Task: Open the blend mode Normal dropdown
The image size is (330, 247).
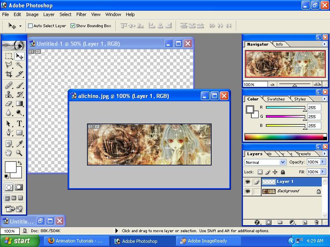Action: [283, 162]
